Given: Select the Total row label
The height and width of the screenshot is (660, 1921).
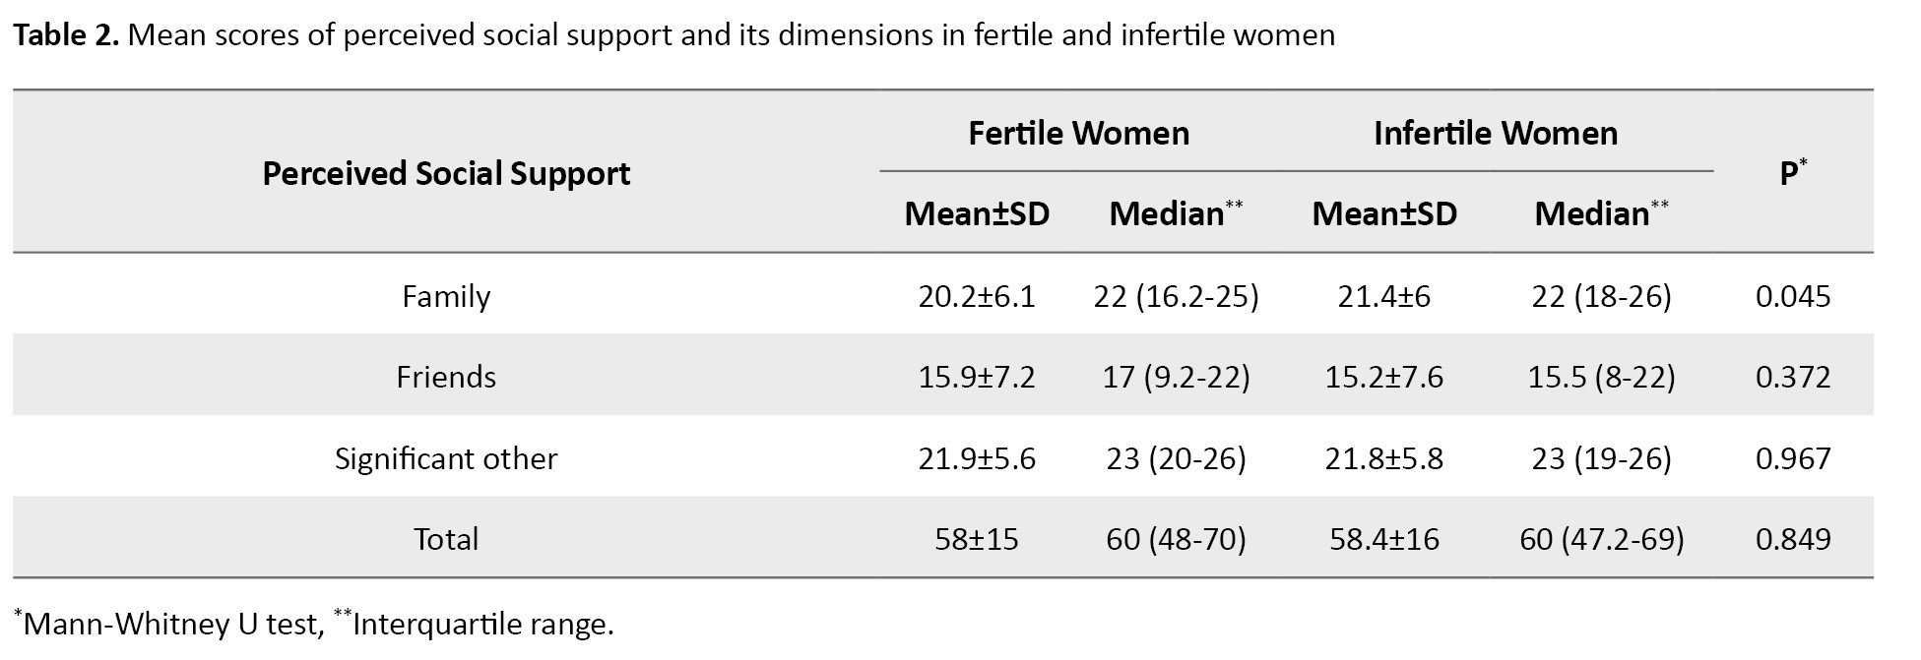Looking at the screenshot, I should tap(446, 539).
